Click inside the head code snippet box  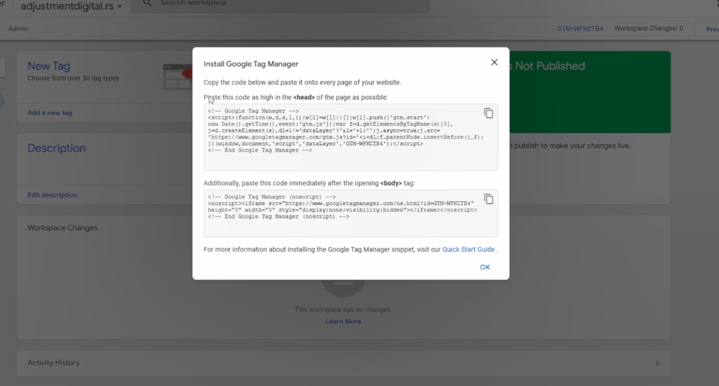tap(351, 138)
